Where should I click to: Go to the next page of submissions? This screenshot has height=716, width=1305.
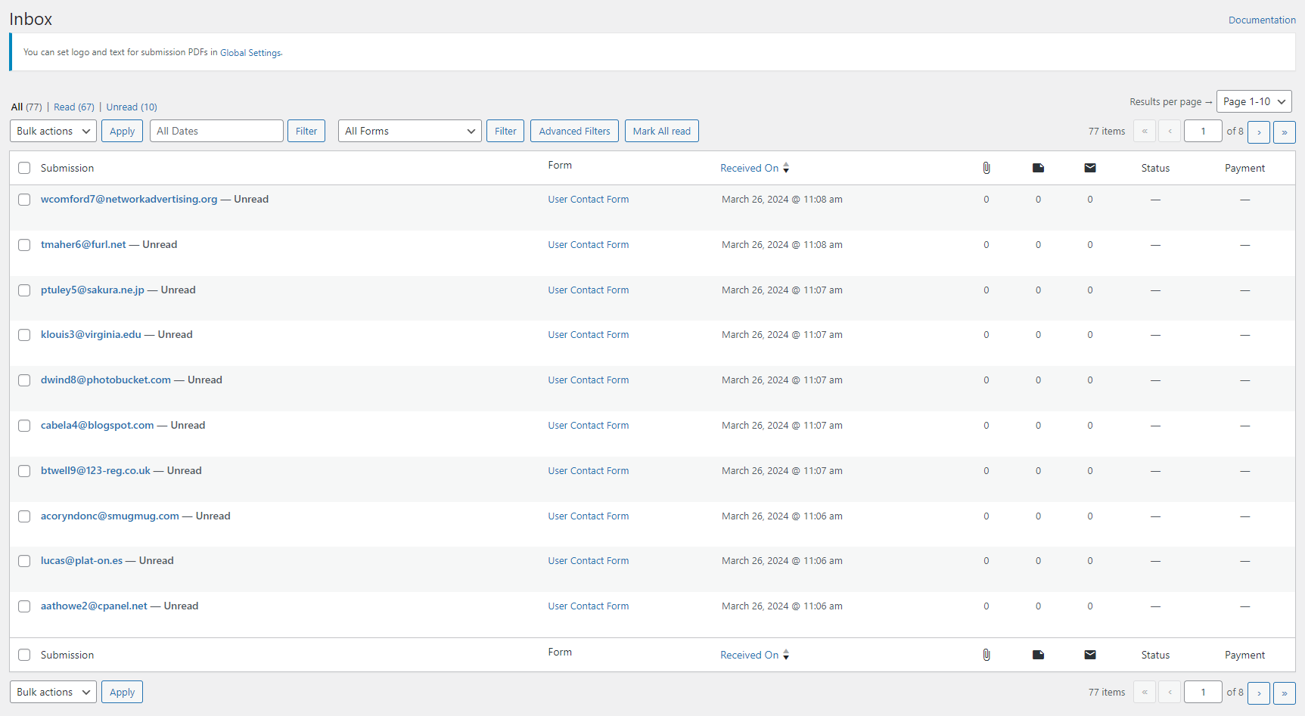click(x=1258, y=132)
